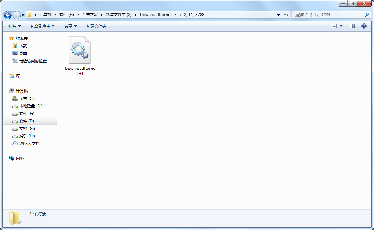The height and width of the screenshot is (230, 374).
Task: Open the Help icon on the toolbar
Action: click(x=364, y=26)
